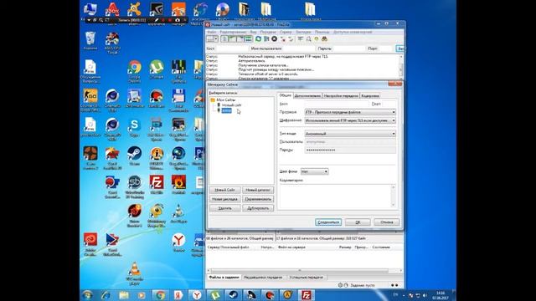Viewport: 536px width, 301px height.
Task: Open the Общие tab in Site Manager
Action: 285,95
